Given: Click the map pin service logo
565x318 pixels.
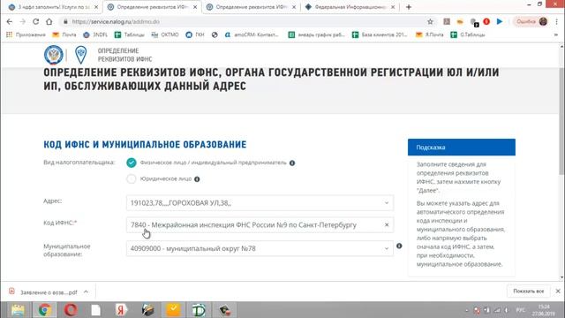Looking at the screenshot, I should click(x=80, y=55).
